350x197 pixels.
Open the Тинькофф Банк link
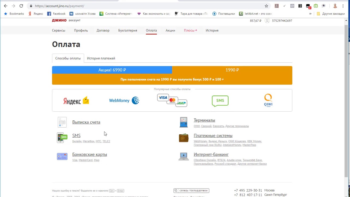[252, 160]
